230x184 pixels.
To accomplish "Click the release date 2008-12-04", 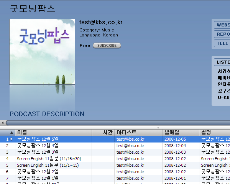I will [x=175, y=146].
